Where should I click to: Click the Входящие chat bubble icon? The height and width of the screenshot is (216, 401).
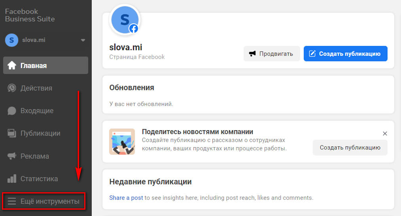click(x=12, y=110)
